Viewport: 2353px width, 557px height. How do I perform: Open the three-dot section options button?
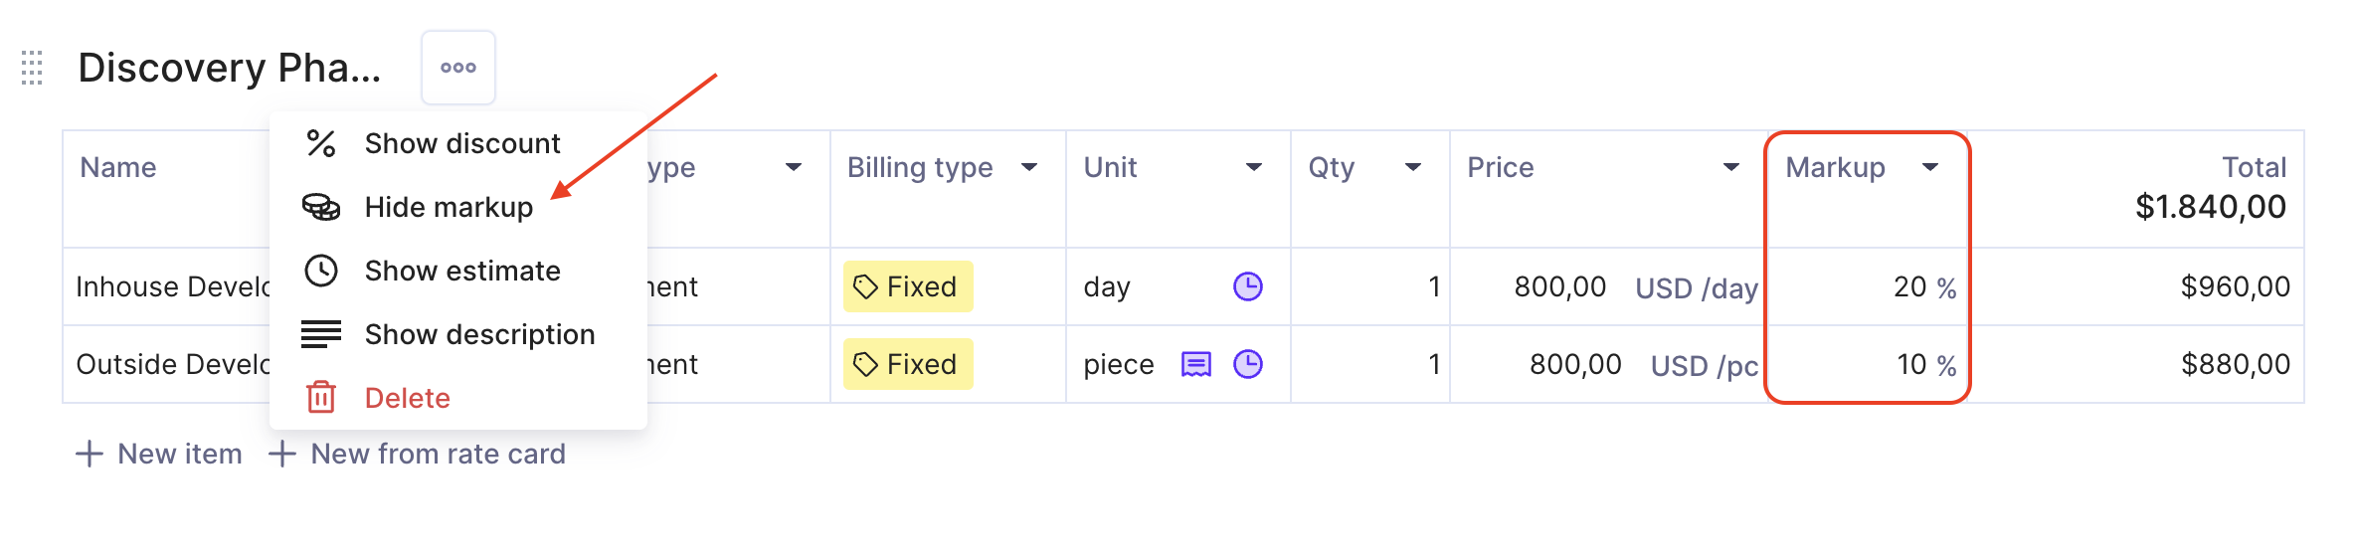point(458,68)
